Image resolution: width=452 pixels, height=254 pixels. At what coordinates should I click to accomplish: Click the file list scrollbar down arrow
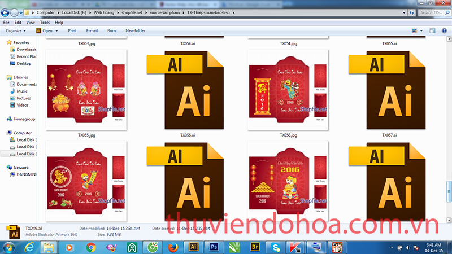pyautogui.click(x=449, y=220)
